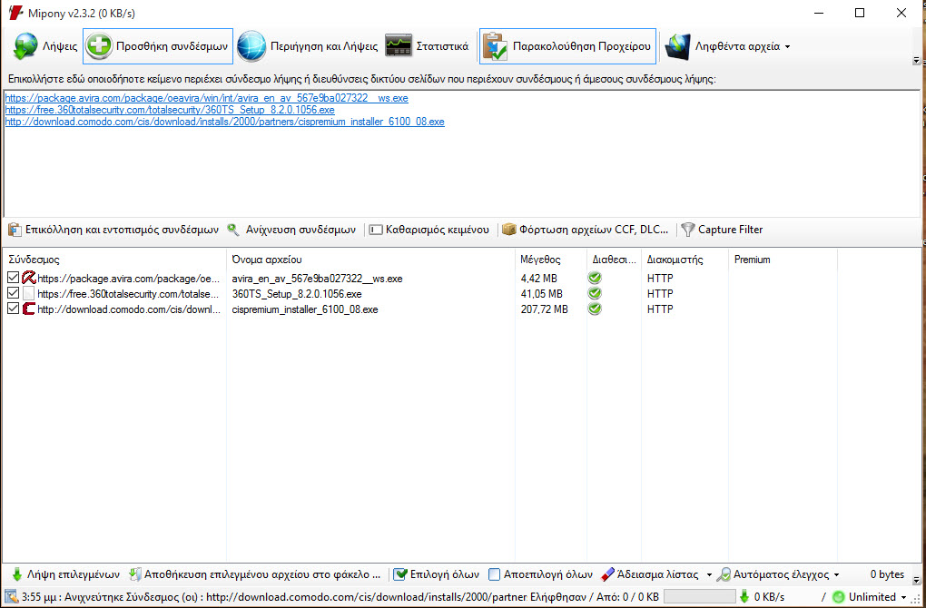926x608 pixels.
Task: Select file 360TS_Setup_8.2.0.1056.exe
Action: 297,293
